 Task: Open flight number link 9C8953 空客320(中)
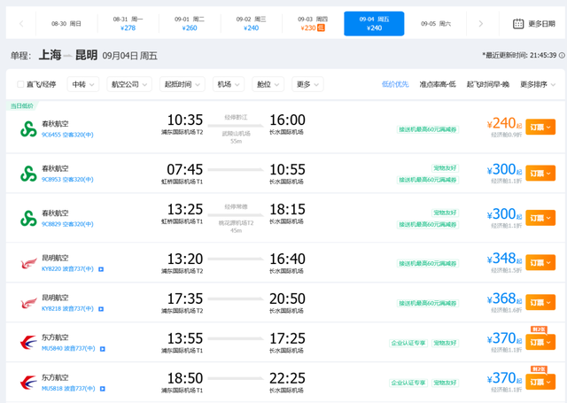click(x=67, y=180)
